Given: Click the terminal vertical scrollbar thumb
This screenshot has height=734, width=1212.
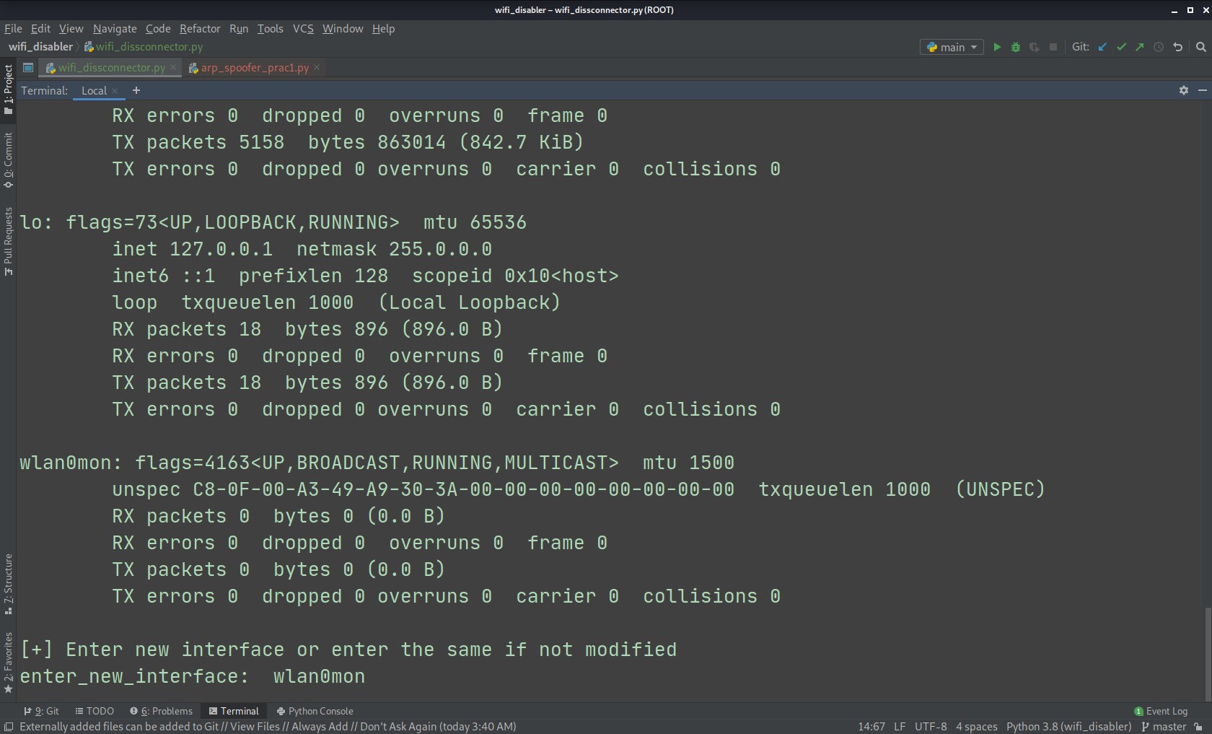Looking at the screenshot, I should 1208,654.
